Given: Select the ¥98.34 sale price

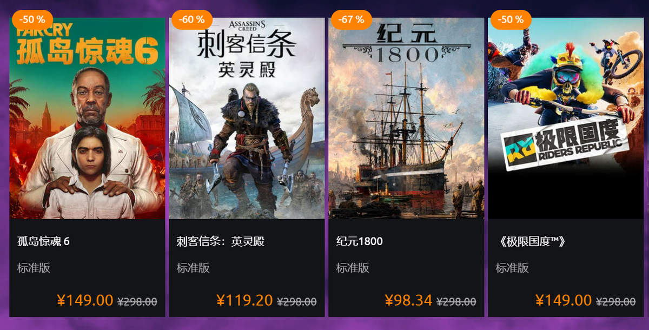Looking at the screenshot, I should (408, 300).
